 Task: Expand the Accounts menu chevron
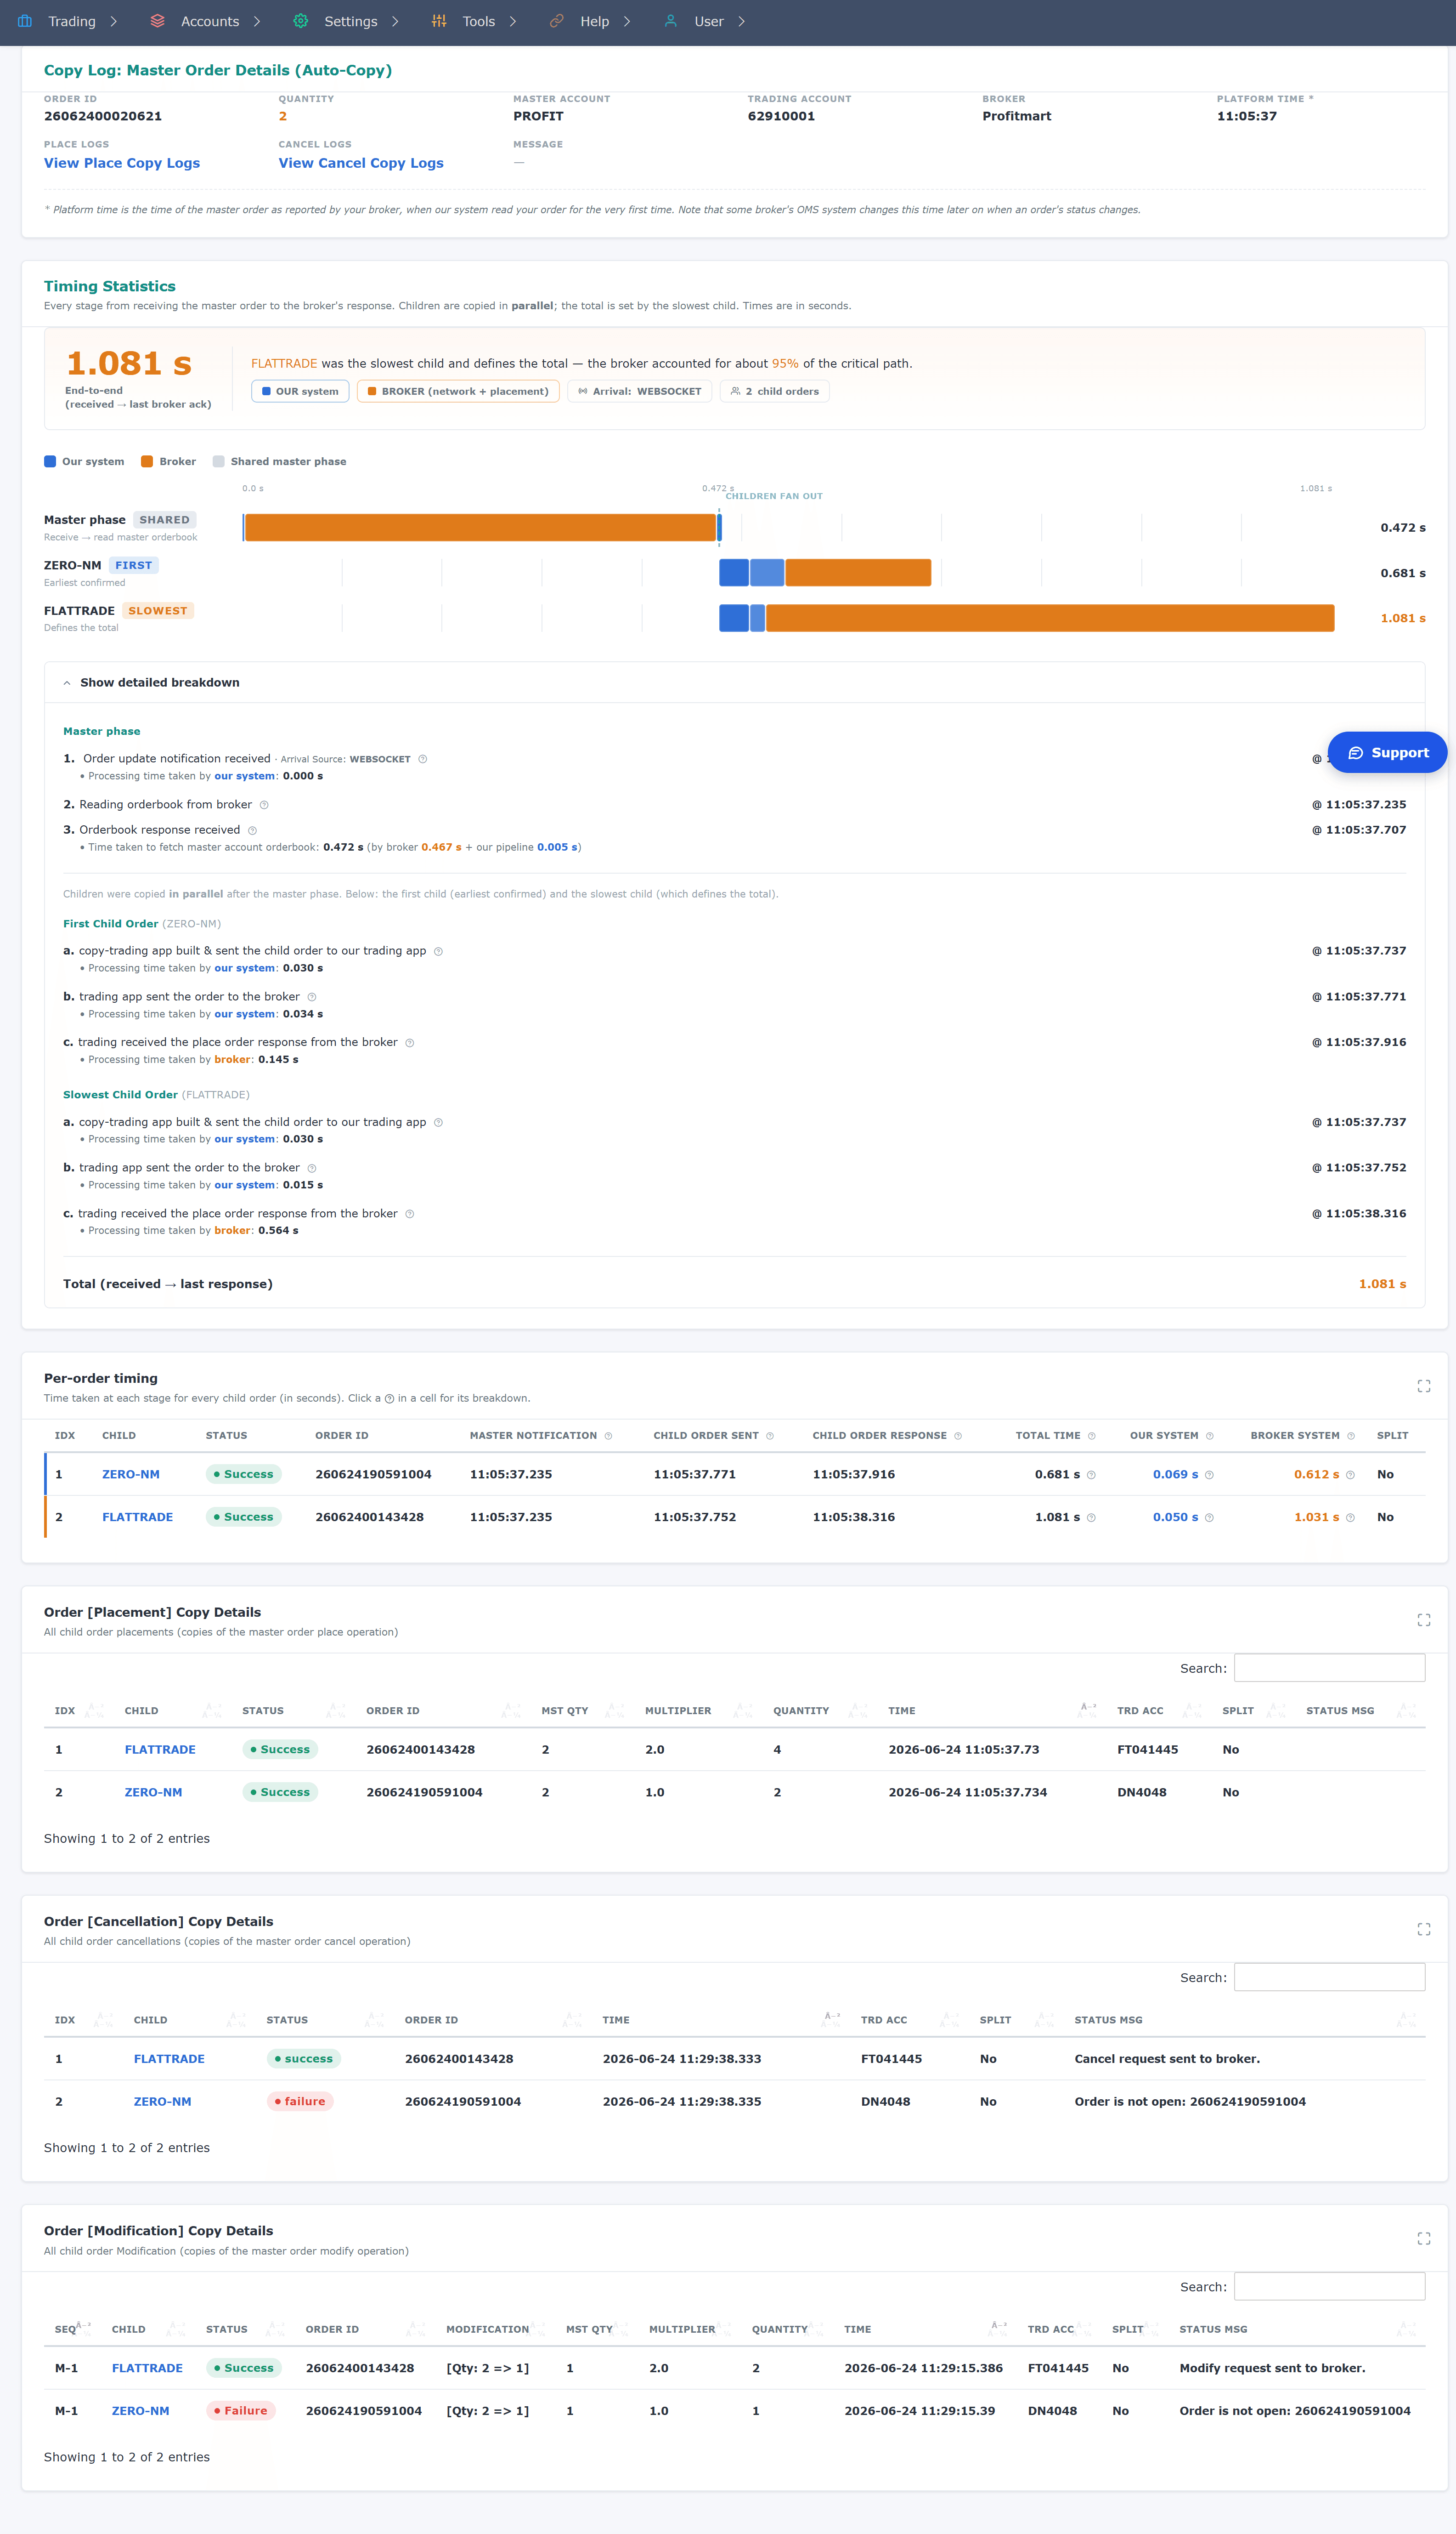[257, 22]
